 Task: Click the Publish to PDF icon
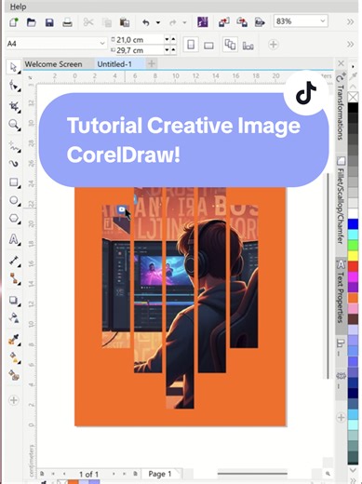260,22
